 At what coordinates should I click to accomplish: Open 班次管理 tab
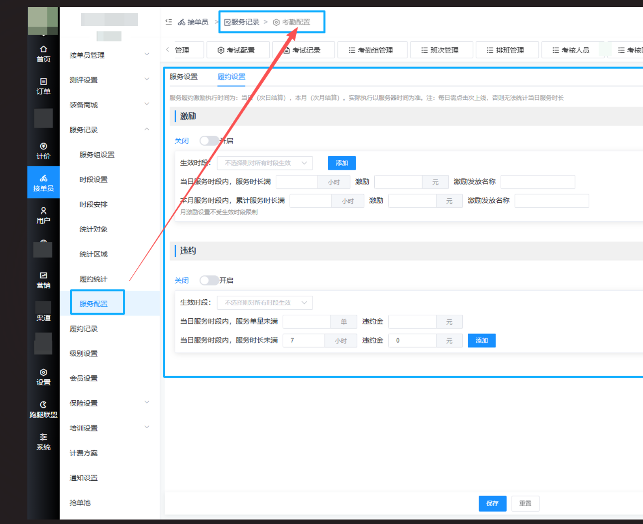tap(441, 50)
